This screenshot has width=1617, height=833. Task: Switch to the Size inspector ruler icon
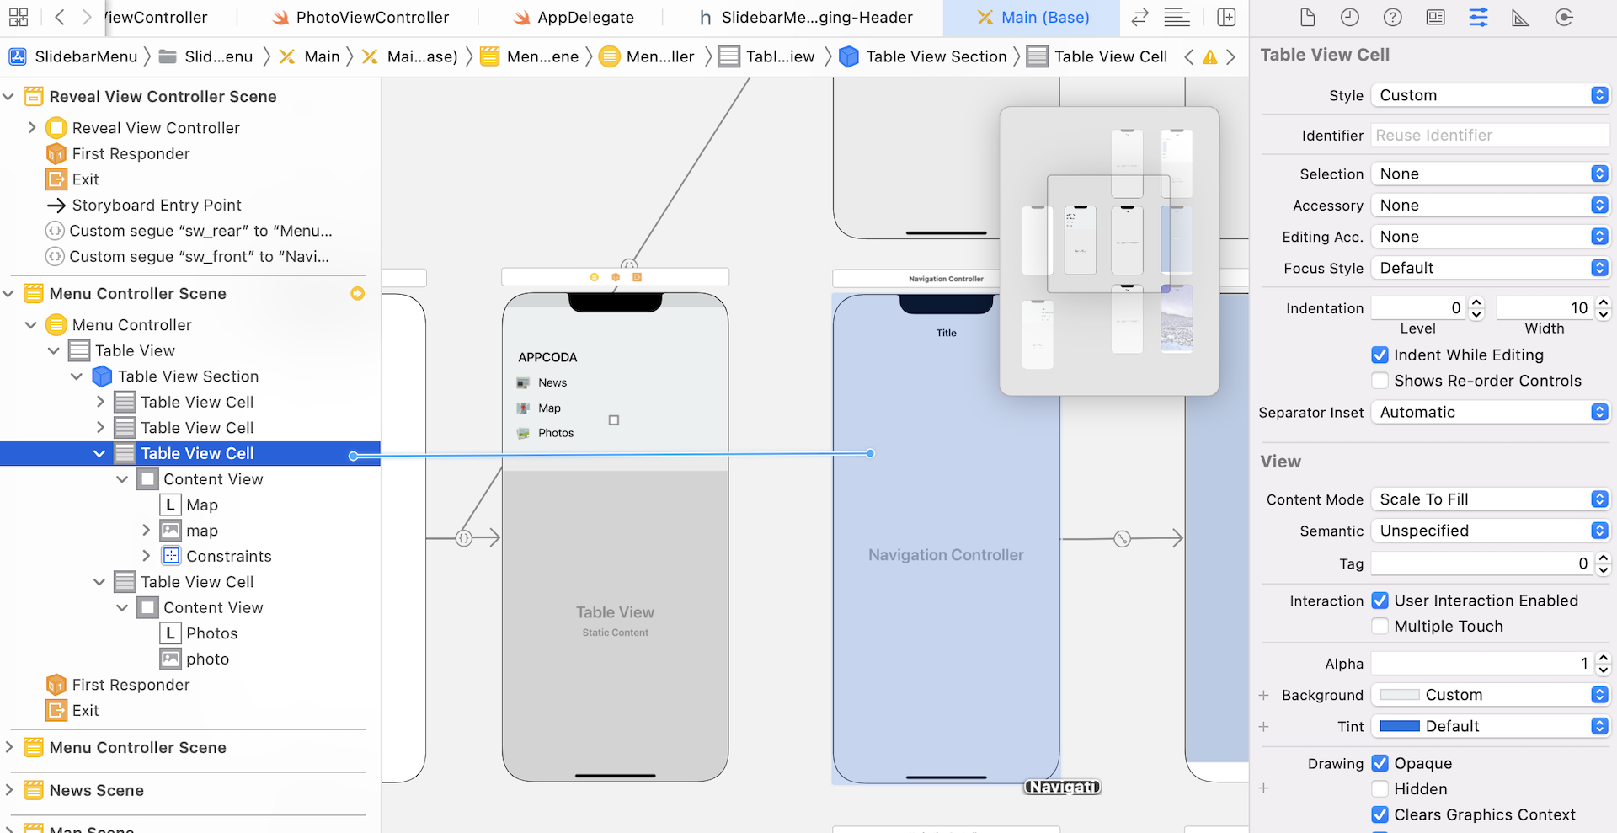(x=1520, y=18)
